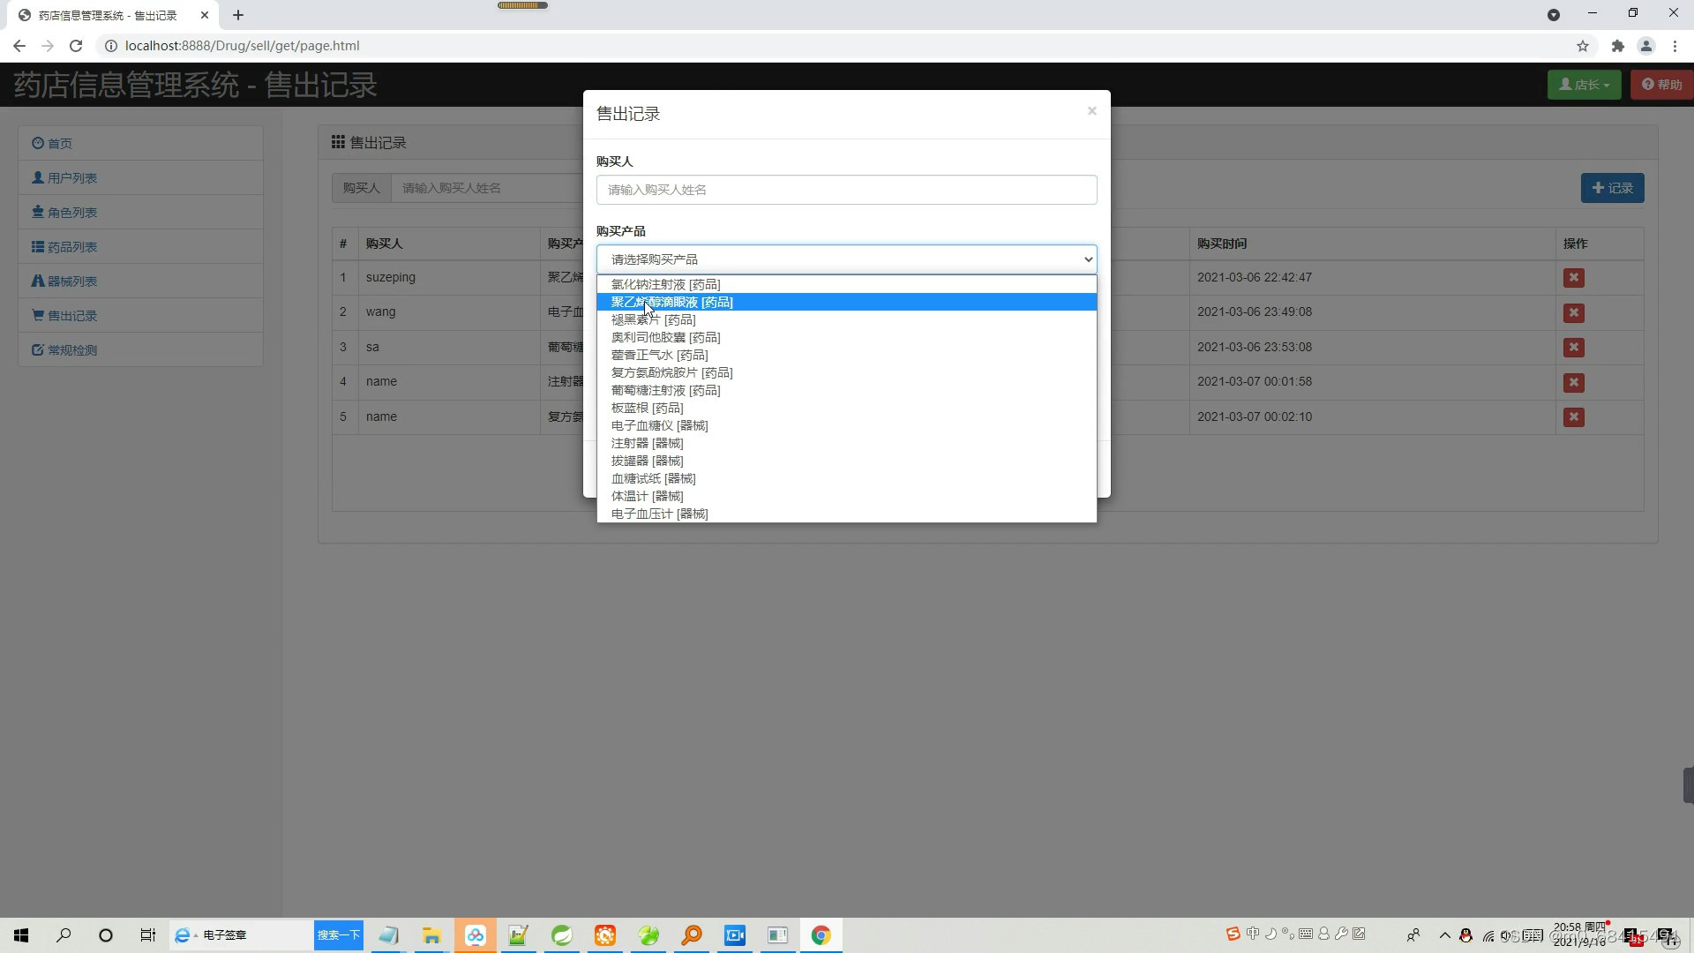Click the bookmark star in the address bar
Image resolution: width=1694 pixels, height=953 pixels.
coord(1583,46)
